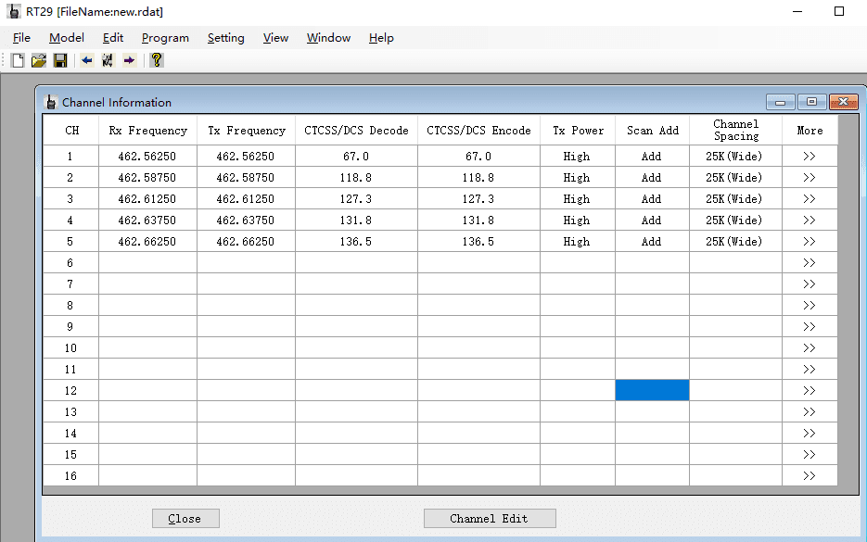Click the blue left arrow read icon
Image resolution: width=867 pixels, height=542 pixels.
point(87,60)
